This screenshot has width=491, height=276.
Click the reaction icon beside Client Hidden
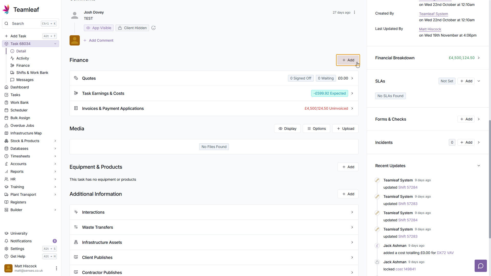click(153, 28)
